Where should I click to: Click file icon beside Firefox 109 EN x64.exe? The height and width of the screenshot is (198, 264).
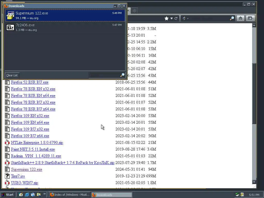point(7,122)
